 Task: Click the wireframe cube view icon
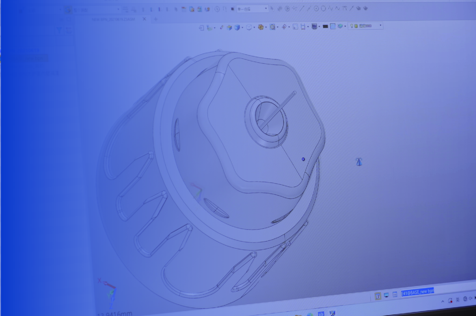point(249,27)
